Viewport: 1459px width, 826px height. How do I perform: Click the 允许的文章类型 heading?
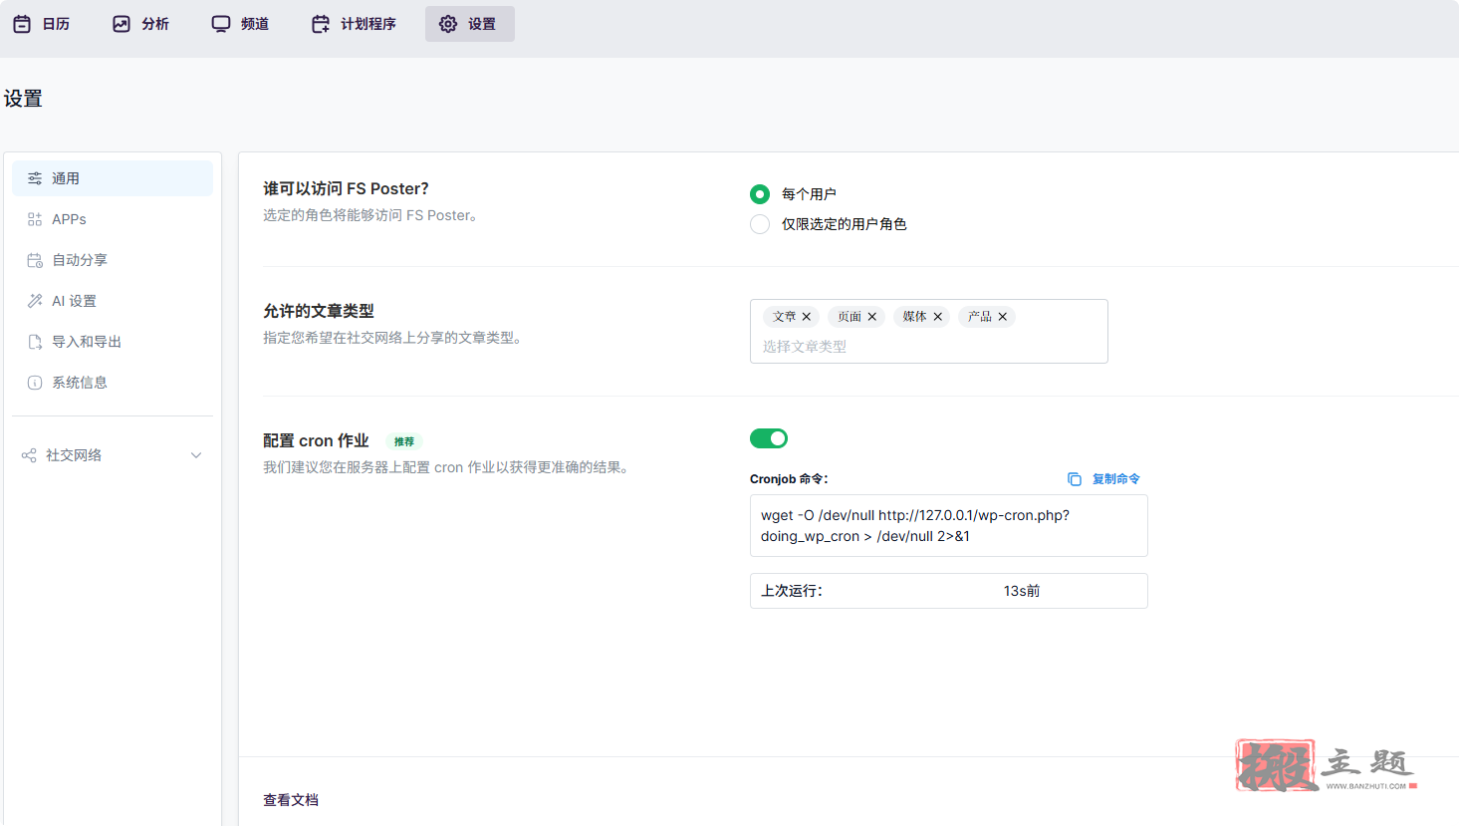319,311
